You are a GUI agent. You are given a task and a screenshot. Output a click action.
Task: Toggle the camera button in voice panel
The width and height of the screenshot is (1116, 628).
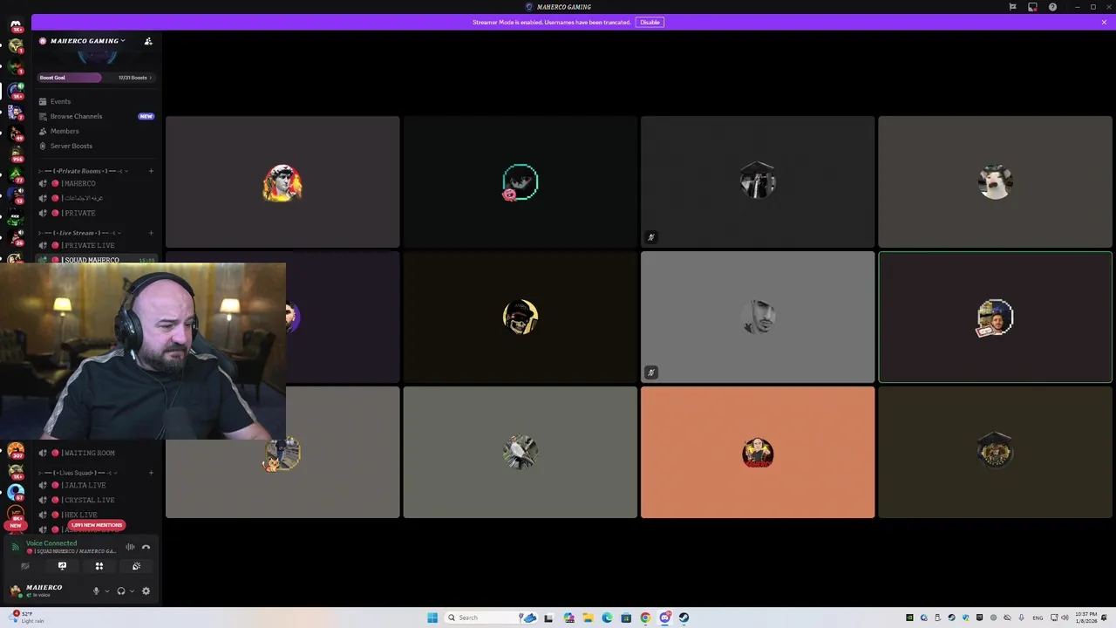[24, 566]
